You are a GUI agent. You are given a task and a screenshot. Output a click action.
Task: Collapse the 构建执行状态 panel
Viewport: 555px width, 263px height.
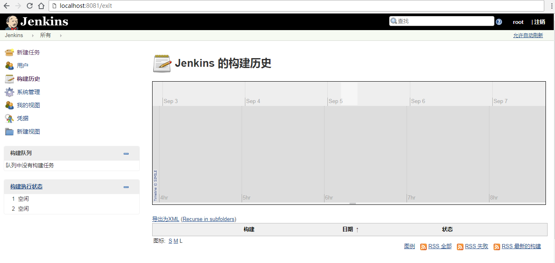[126, 187]
